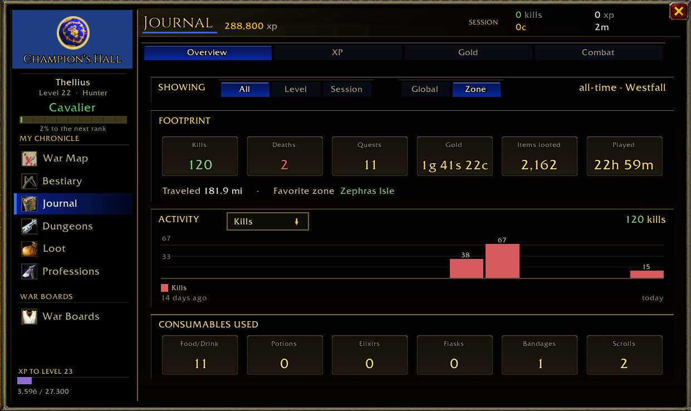
Task: Click the Potions consumables card
Action: (x=285, y=355)
